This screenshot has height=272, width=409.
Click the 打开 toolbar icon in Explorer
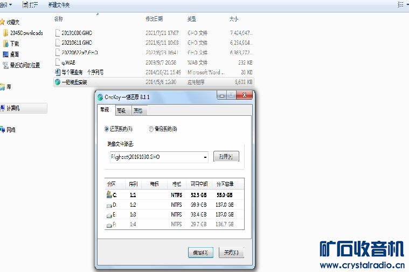pos(25,4)
